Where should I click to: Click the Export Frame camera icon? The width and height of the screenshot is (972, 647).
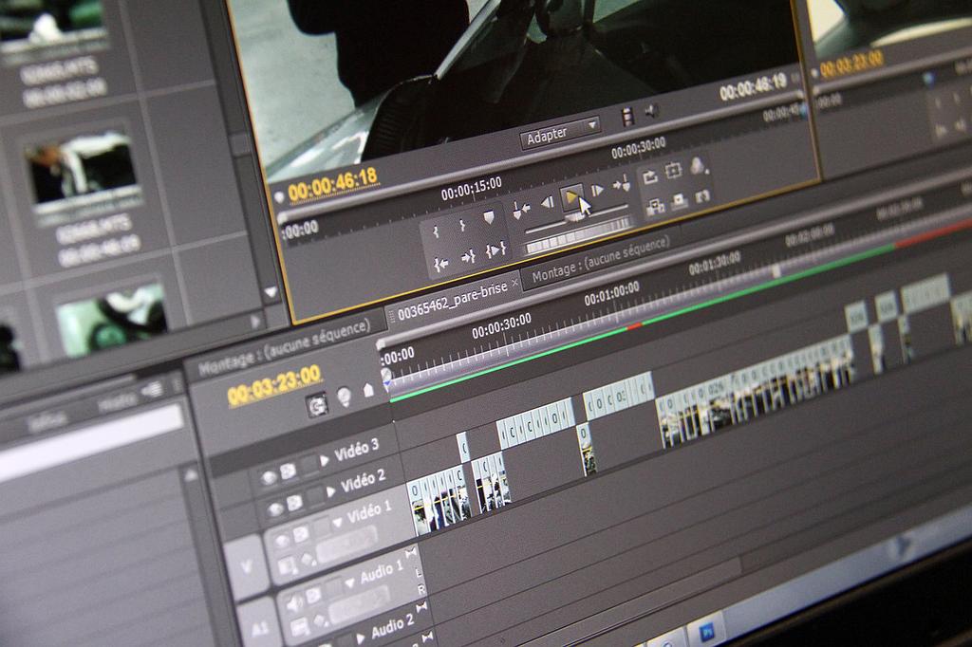[680, 201]
